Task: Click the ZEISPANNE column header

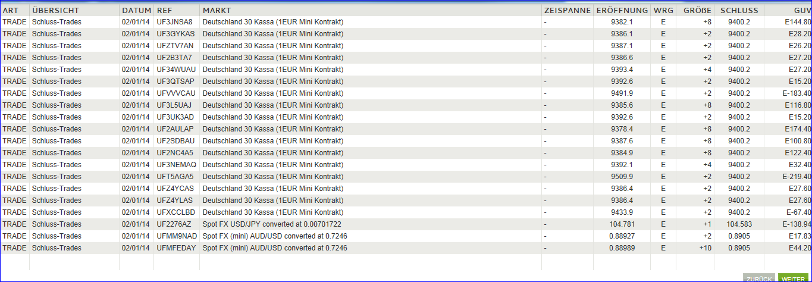Action: [568, 11]
